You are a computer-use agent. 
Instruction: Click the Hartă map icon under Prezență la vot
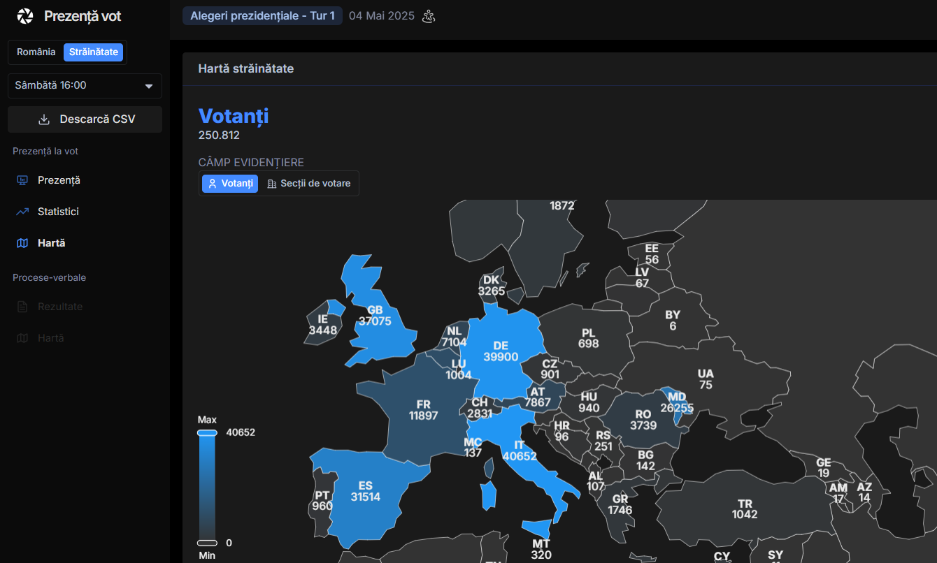pos(22,243)
